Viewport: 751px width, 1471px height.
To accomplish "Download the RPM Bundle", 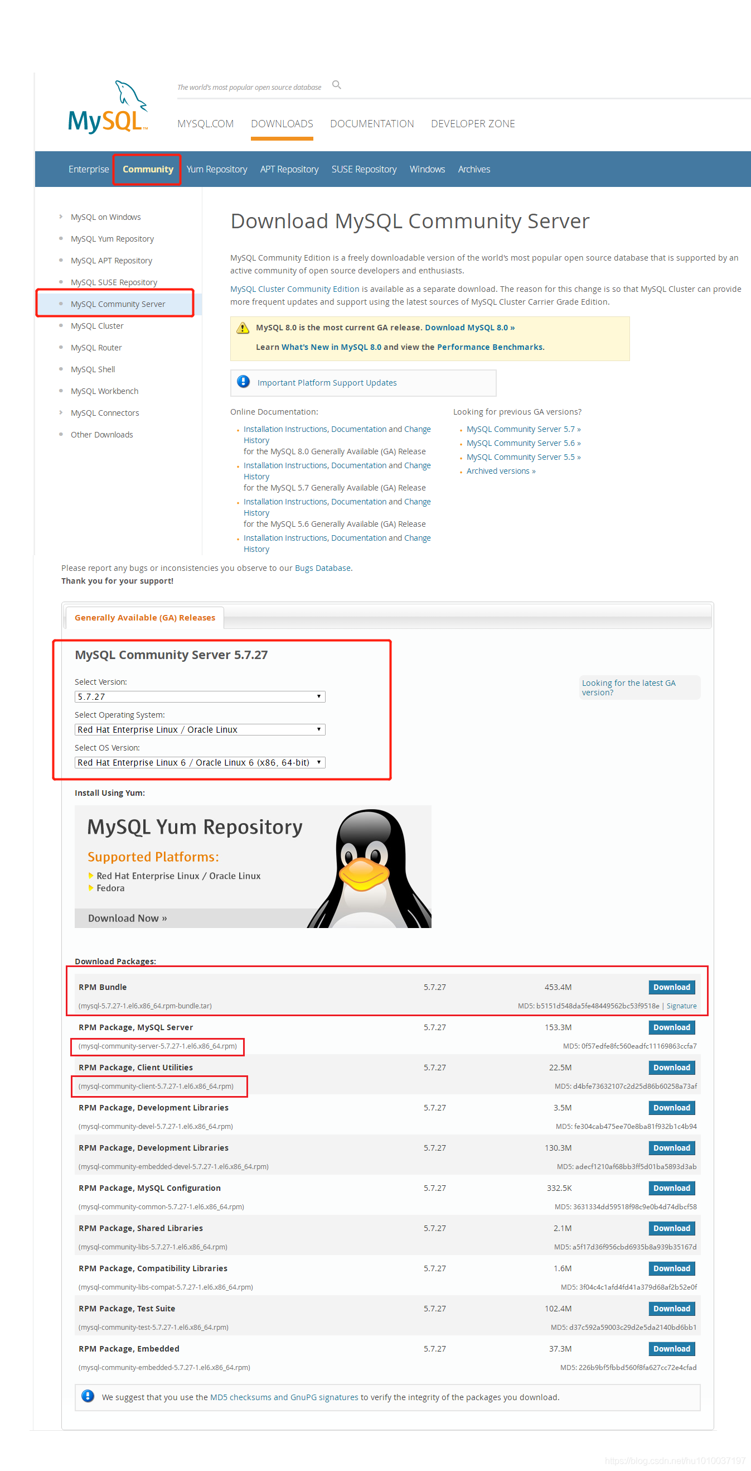I will tap(672, 987).
